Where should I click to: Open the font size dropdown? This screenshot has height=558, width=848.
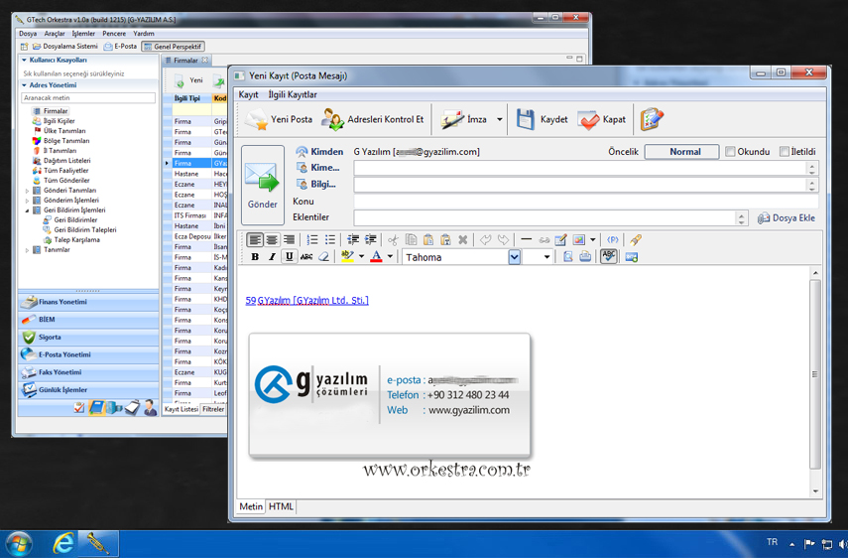[546, 257]
